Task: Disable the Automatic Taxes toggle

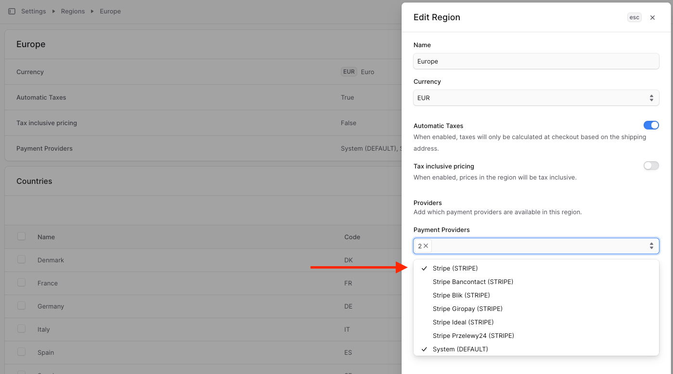Action: click(651, 125)
